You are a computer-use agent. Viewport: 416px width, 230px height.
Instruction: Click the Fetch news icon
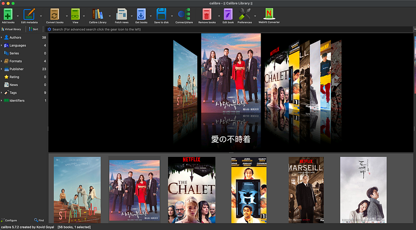click(x=122, y=14)
